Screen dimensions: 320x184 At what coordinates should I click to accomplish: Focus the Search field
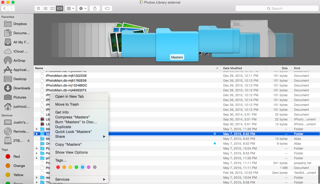(276, 8)
